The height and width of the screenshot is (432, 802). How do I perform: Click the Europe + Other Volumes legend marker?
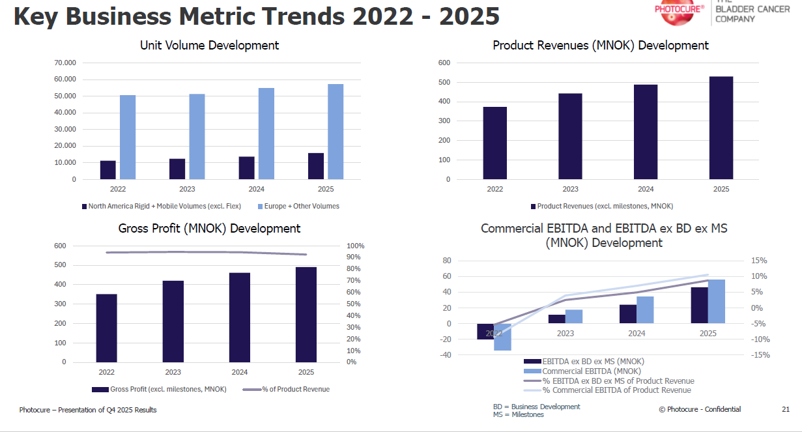tap(261, 207)
